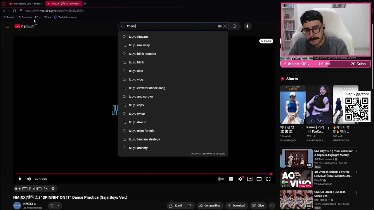Click "Denunciar previsões de pesquisa" link
The height and width of the screenshot is (210, 374).
click(208, 153)
